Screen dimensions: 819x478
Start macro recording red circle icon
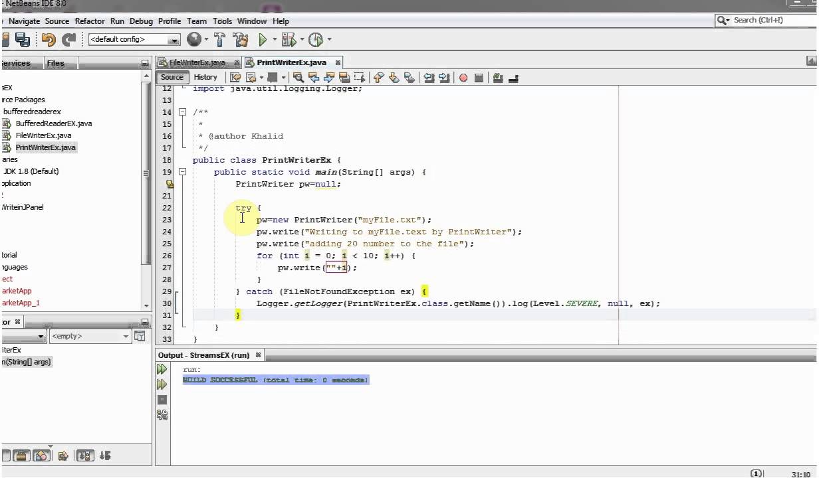coord(463,78)
